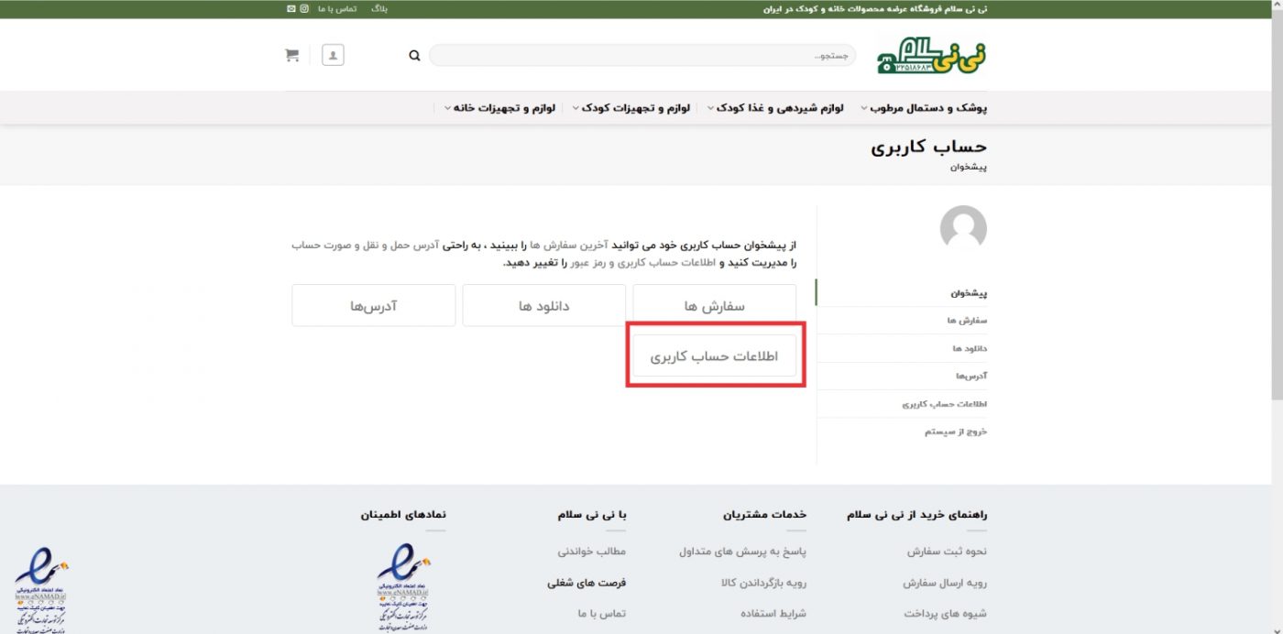
Task: Click the email envelope icon in top bar
Action: click(x=291, y=9)
